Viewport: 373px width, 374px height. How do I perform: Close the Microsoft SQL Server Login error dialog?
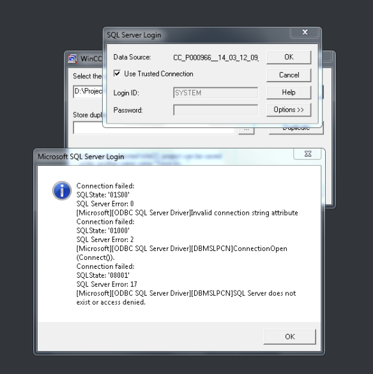pyautogui.click(x=308, y=154)
